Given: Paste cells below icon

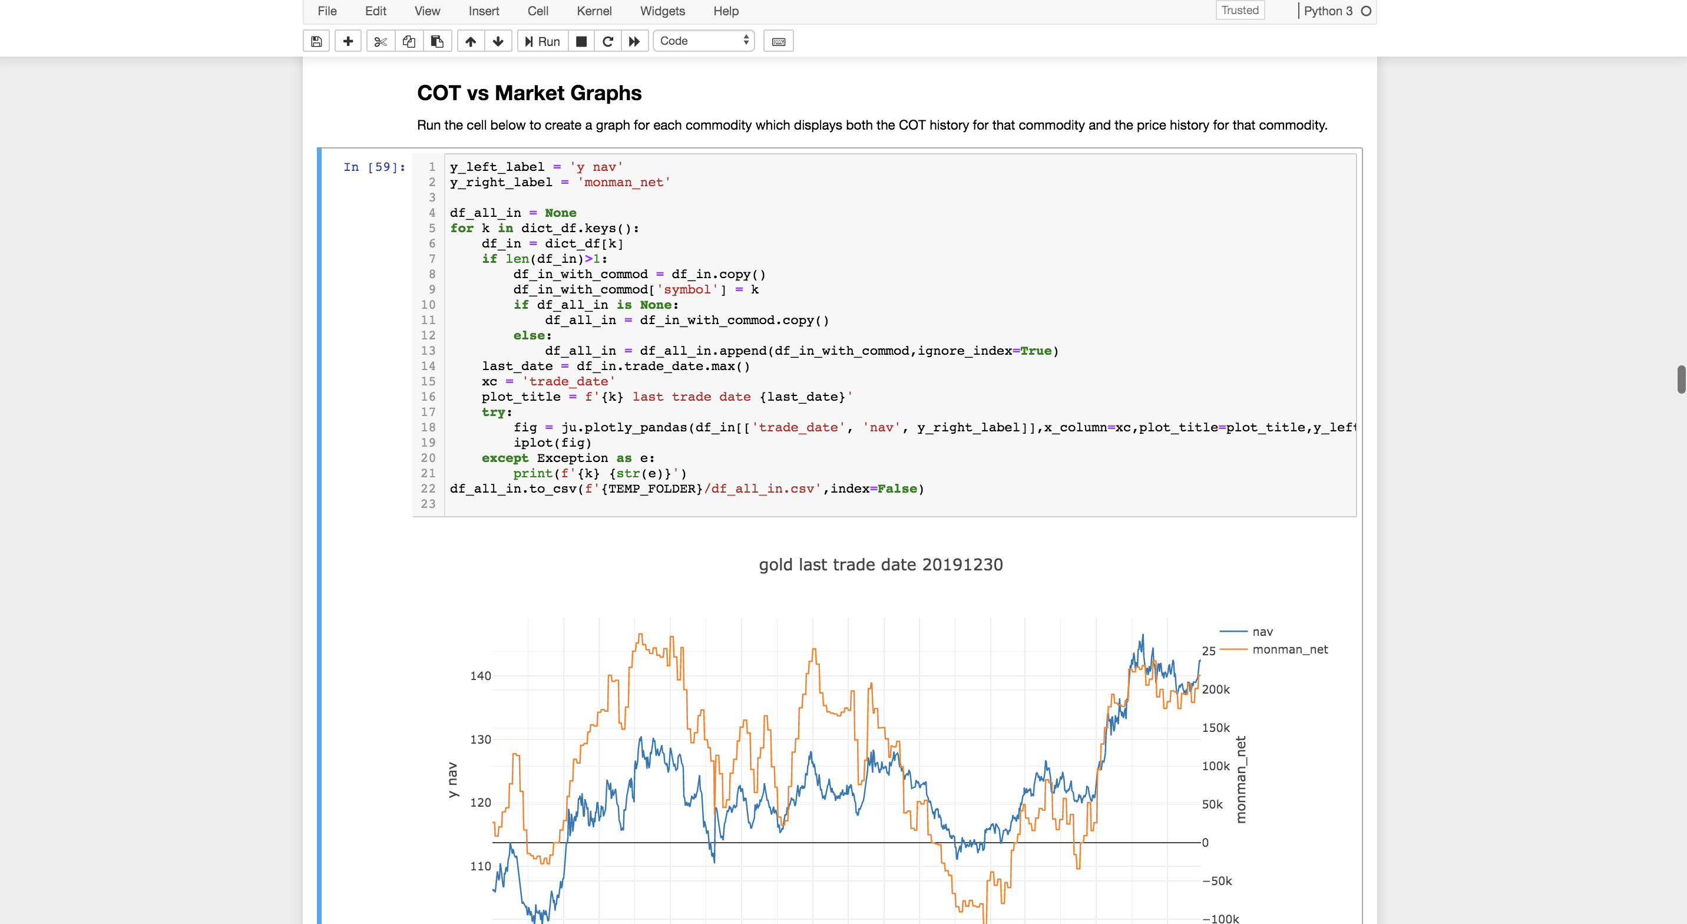Looking at the screenshot, I should 437,41.
